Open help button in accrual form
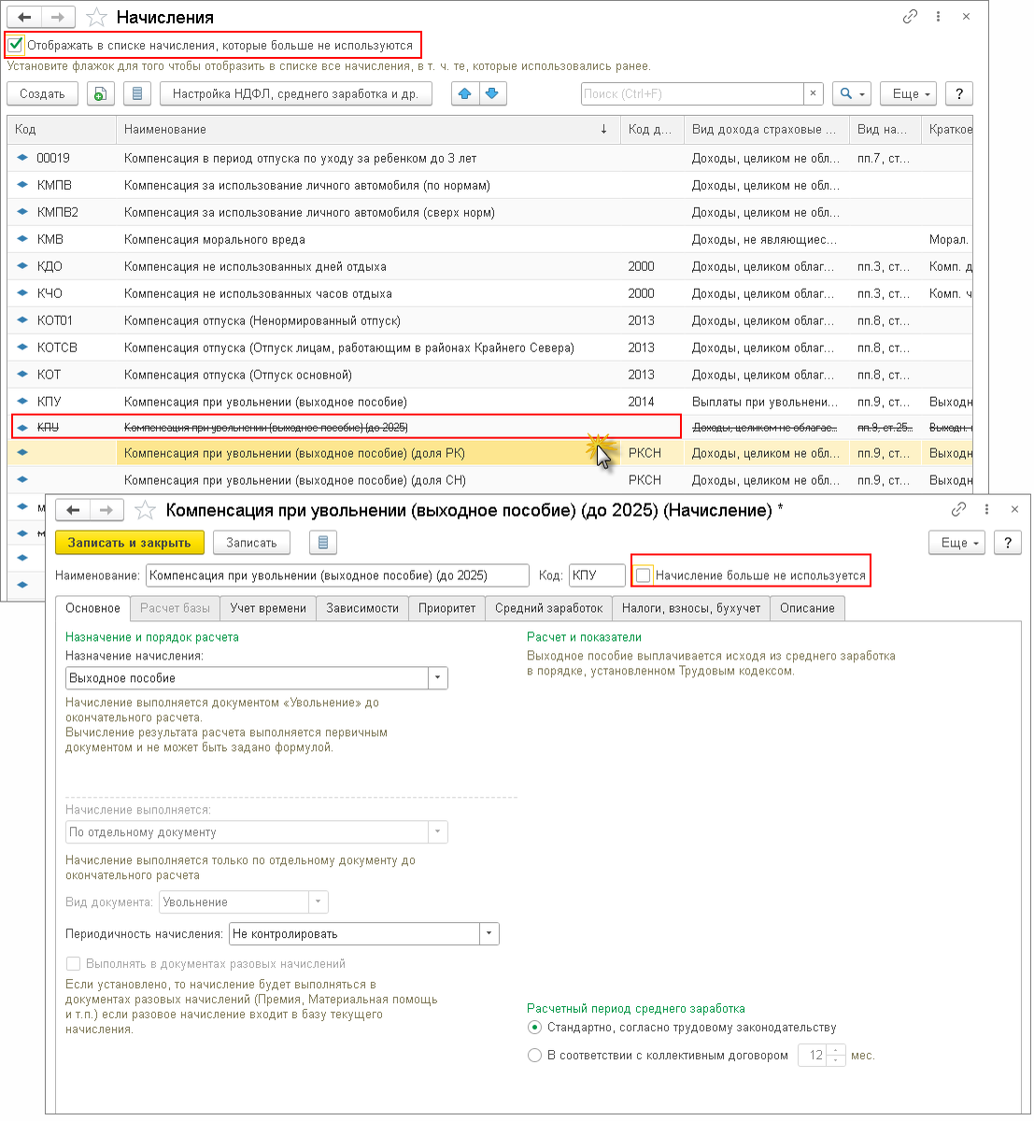The width and height of the screenshot is (1034, 1121). tap(1007, 543)
